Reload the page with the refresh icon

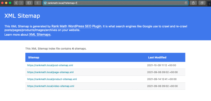click(x=186, y=3)
